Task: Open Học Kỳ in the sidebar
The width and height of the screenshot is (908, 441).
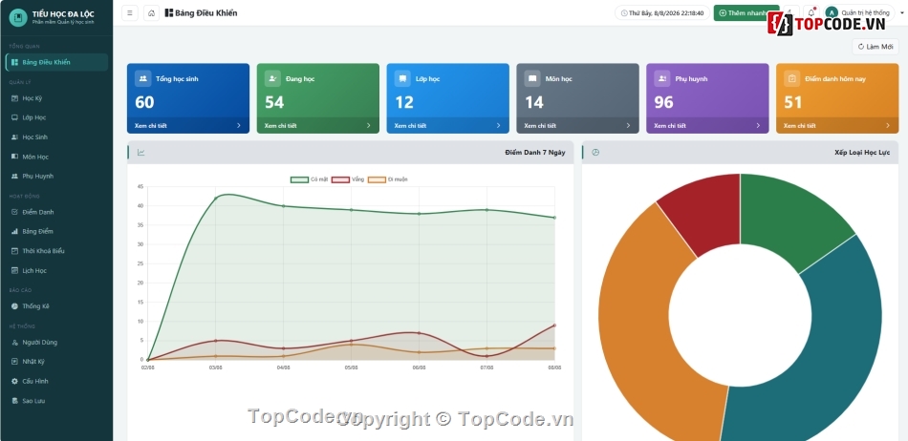Action: click(x=56, y=98)
